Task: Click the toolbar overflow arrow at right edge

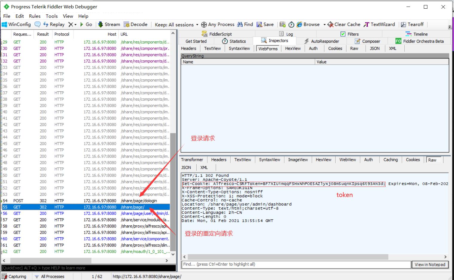Action: point(450,27)
